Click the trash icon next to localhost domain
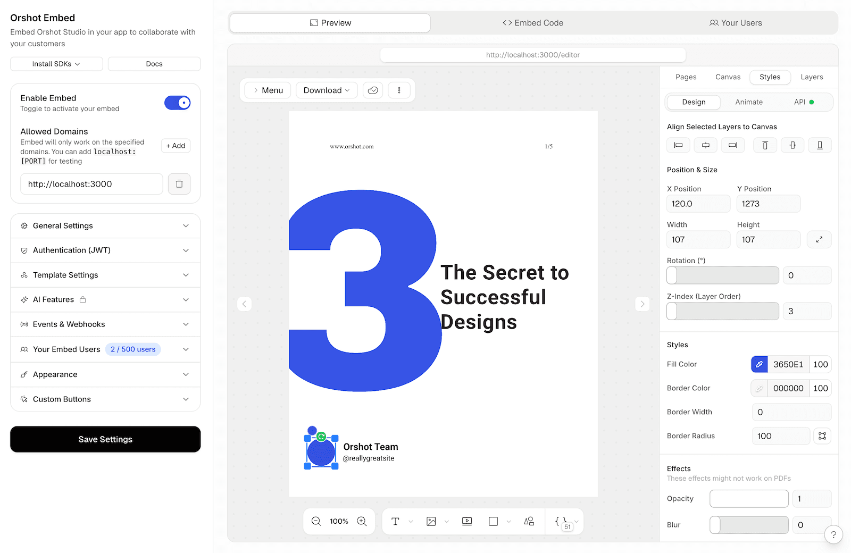The height and width of the screenshot is (553, 851). (179, 183)
